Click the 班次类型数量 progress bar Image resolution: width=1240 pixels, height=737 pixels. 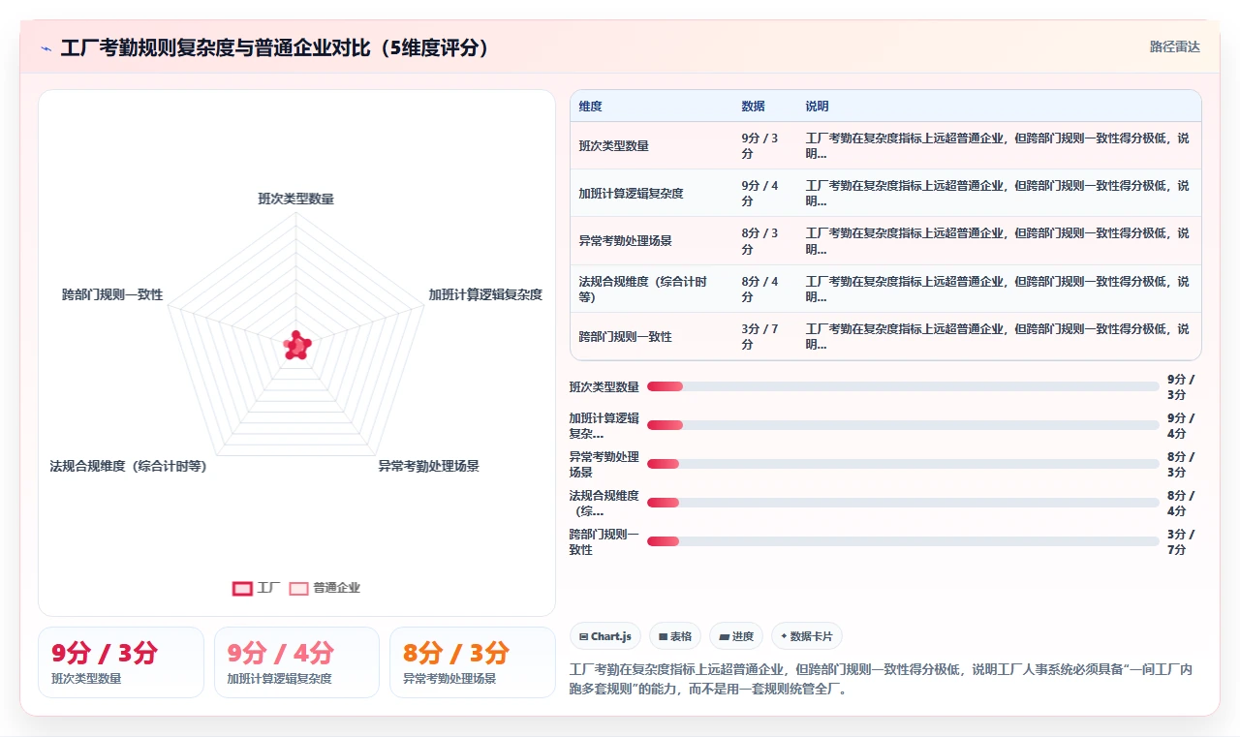coord(903,386)
